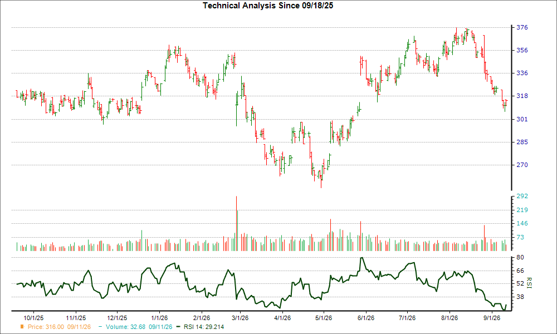The width and height of the screenshot is (557, 334).
Task: Click the 146 volume axis label
Action: coord(522,223)
